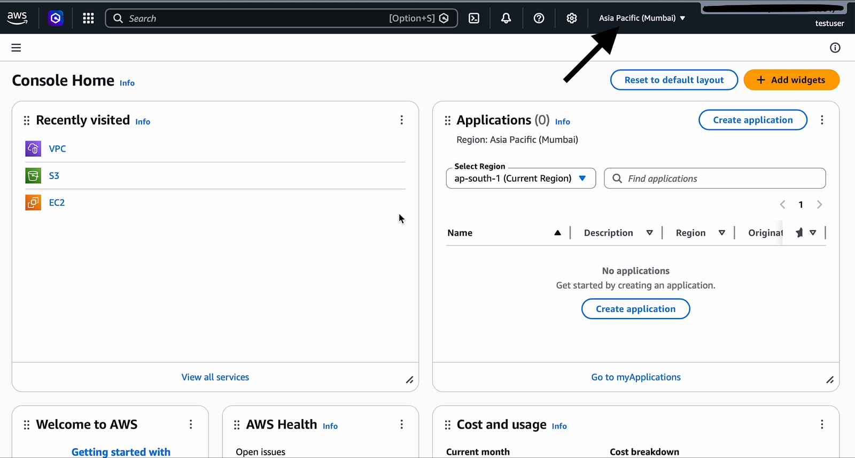Click Info next to Console Home
The width and height of the screenshot is (855, 458).
(127, 83)
